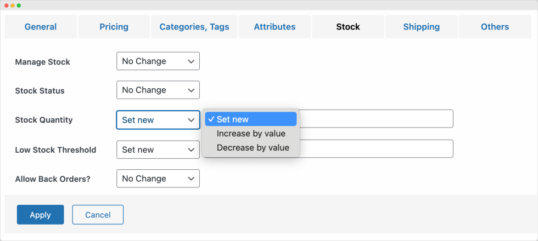538x241 pixels.
Task: Expand the Manage Stock dropdown
Action: click(x=158, y=61)
